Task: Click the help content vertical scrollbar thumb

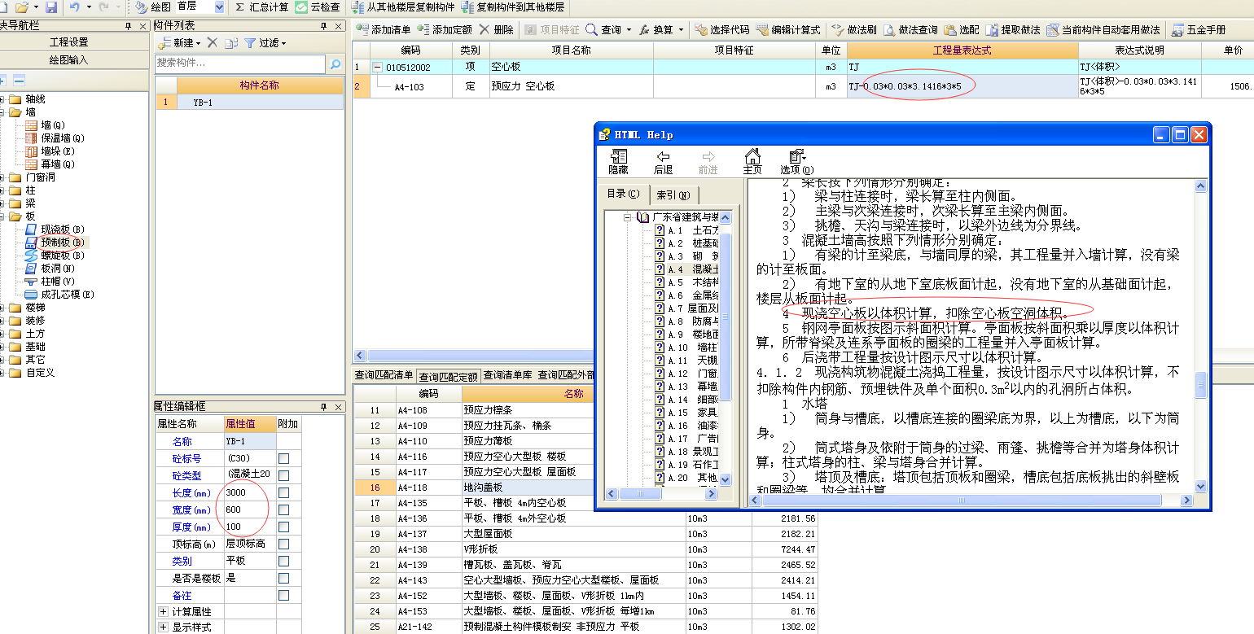Action: (x=1200, y=385)
